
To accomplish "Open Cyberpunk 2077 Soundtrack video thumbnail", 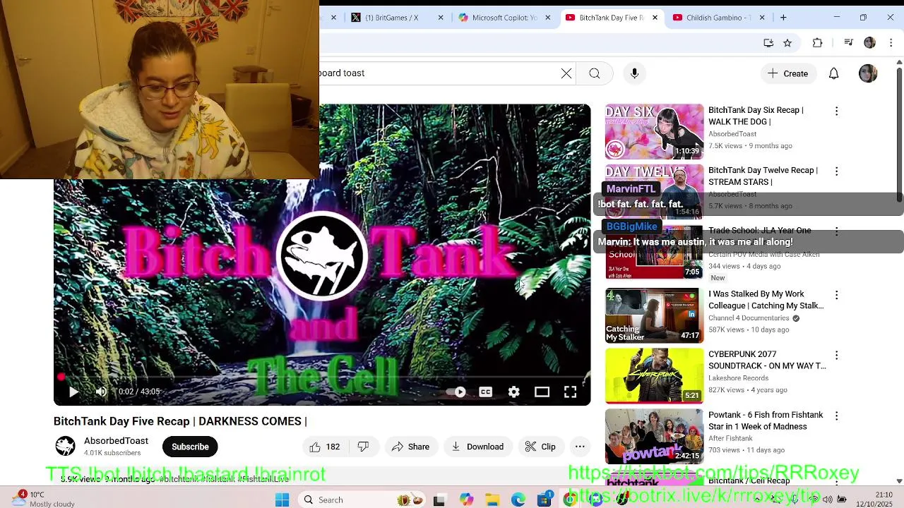I will [x=654, y=375].
